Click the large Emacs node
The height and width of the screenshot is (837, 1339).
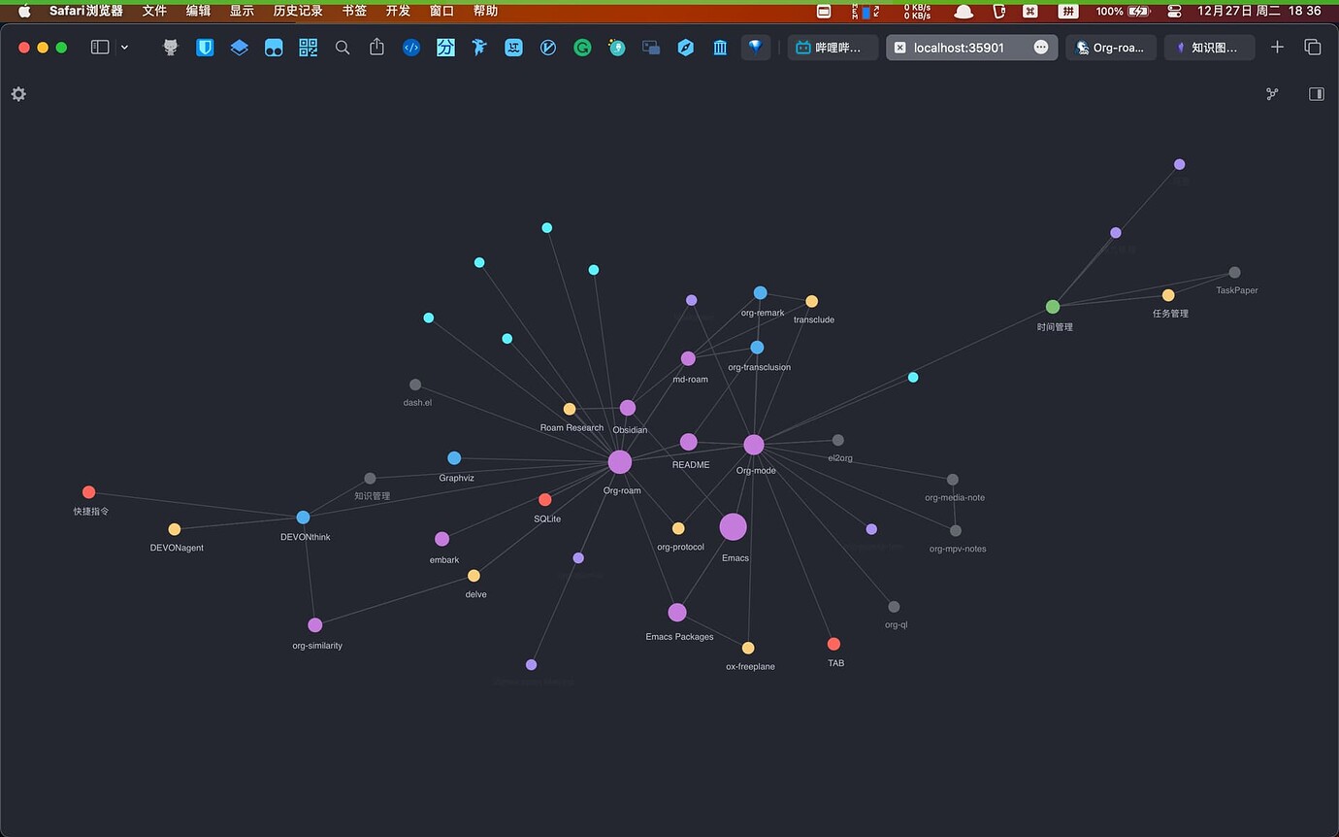(733, 527)
